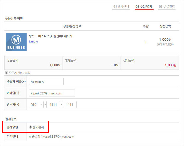
Task: Click the 수량 column header
Action: pos(146,26)
